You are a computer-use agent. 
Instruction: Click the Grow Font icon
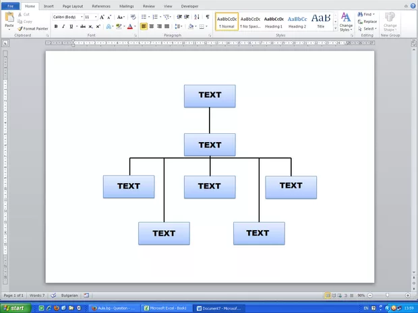tap(102, 17)
